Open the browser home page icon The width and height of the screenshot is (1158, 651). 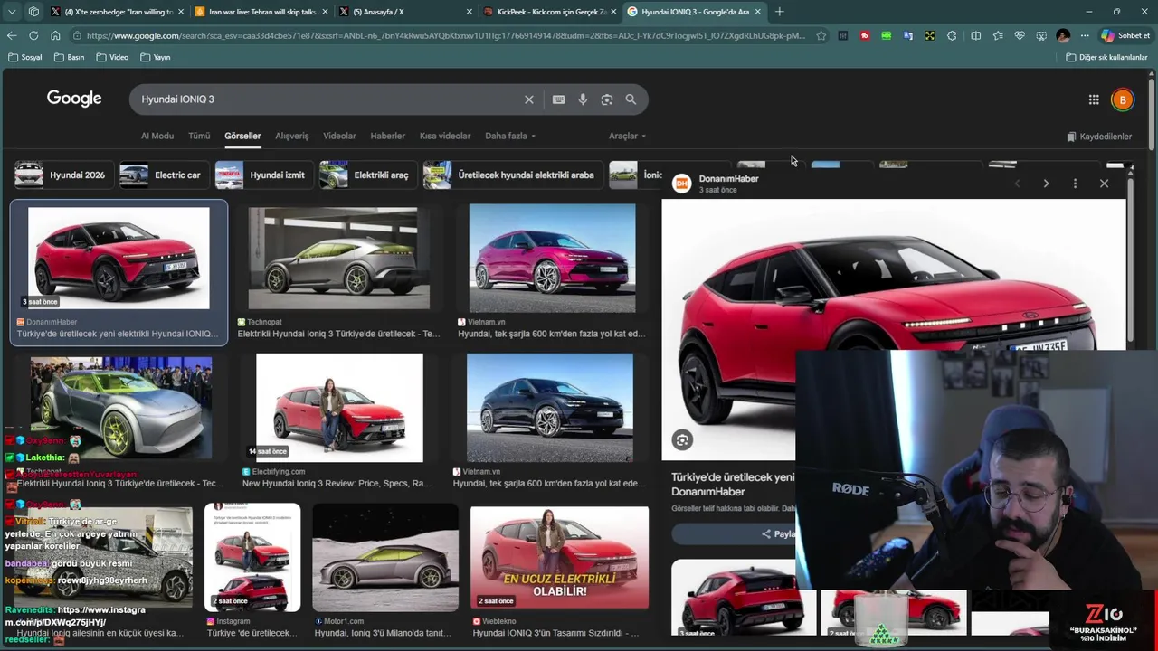click(55, 35)
